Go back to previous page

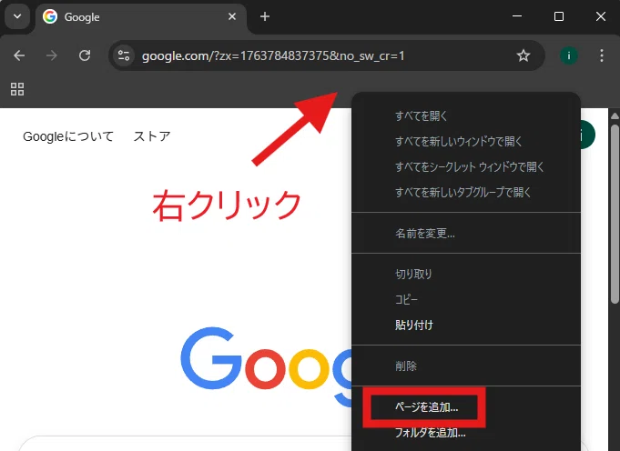(19, 55)
